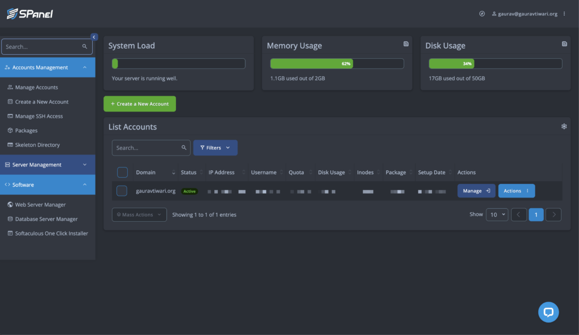The width and height of the screenshot is (579, 335).
Task: Select the gauravtiwari.org row checkbox
Action: coord(122,191)
